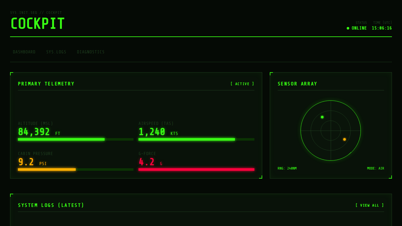Click the altitude progress bar
The height and width of the screenshot is (226, 402).
pos(75,139)
